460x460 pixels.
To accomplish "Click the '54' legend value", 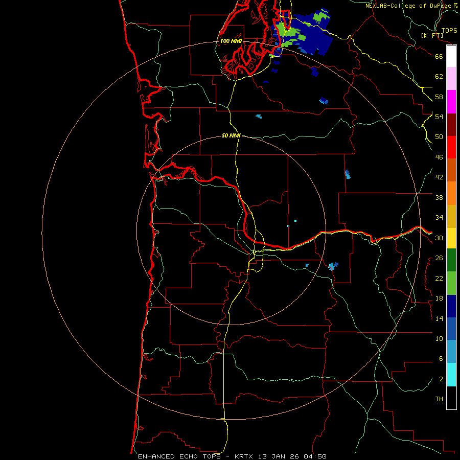I will click(x=439, y=117).
